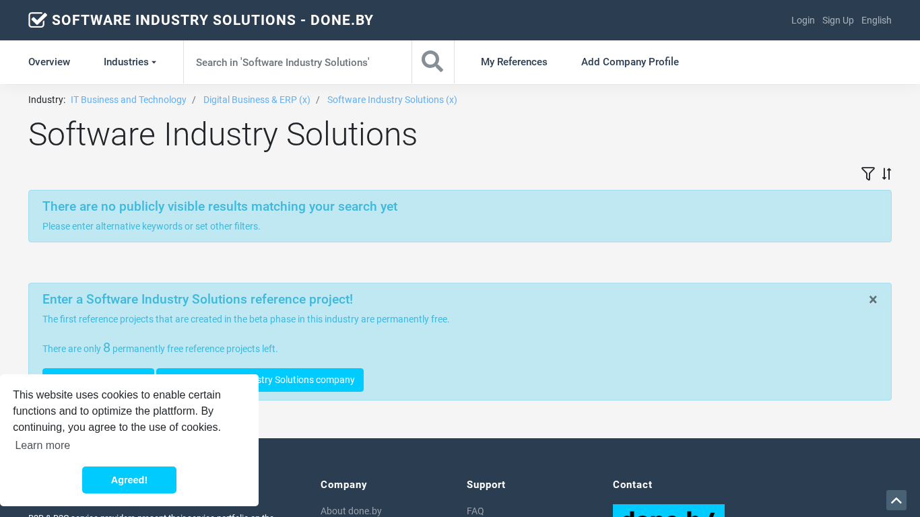Expand the Industries dropdown menu

pyautogui.click(x=129, y=62)
